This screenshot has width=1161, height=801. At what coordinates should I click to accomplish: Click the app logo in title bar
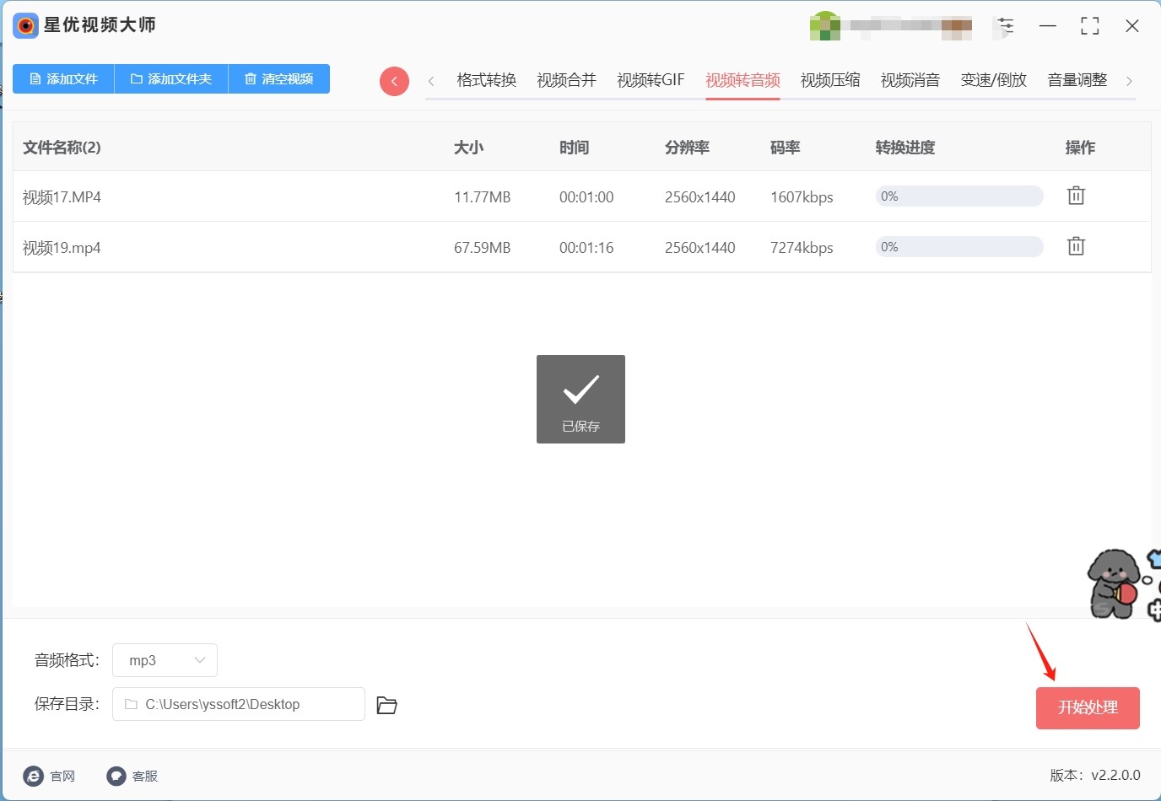point(25,25)
